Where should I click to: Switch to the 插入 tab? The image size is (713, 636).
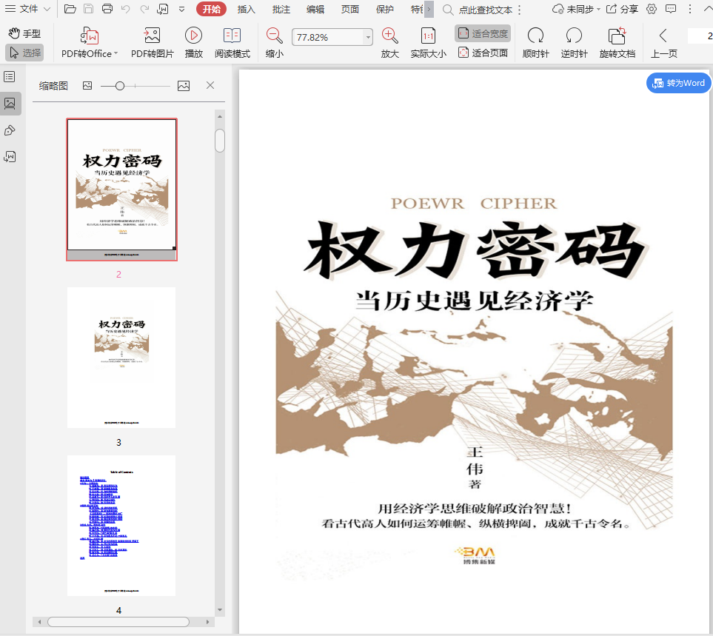coord(247,9)
